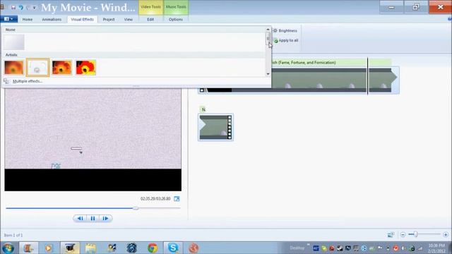Save the project with the toolbar floppy icon

pyautogui.click(x=13, y=8)
